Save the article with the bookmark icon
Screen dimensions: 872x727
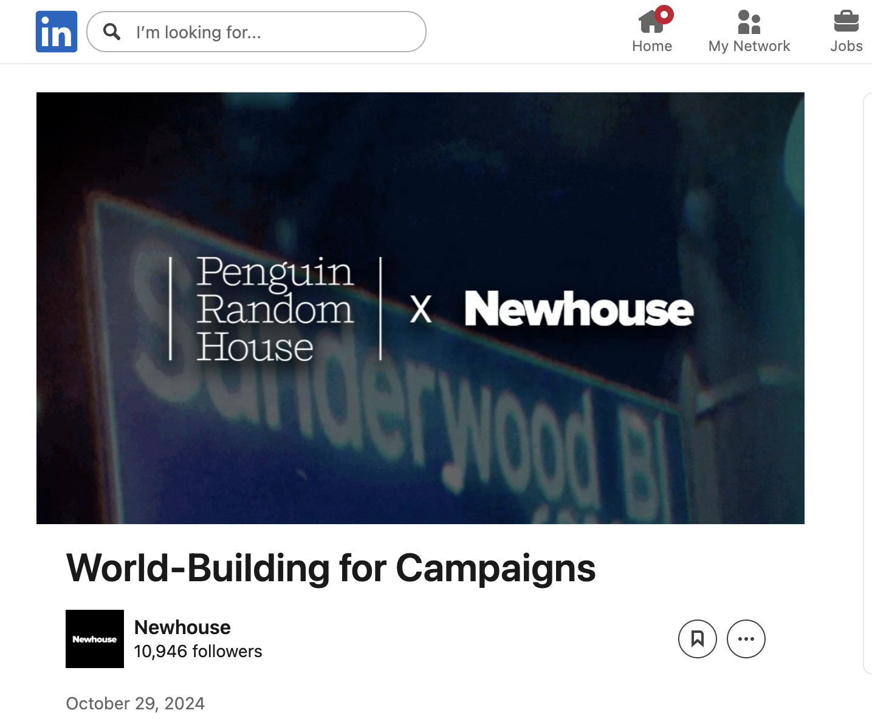pyautogui.click(x=698, y=639)
